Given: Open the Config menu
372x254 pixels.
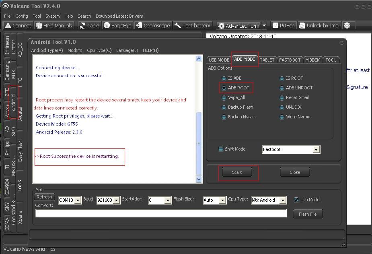Looking at the screenshot, I should (22, 16).
